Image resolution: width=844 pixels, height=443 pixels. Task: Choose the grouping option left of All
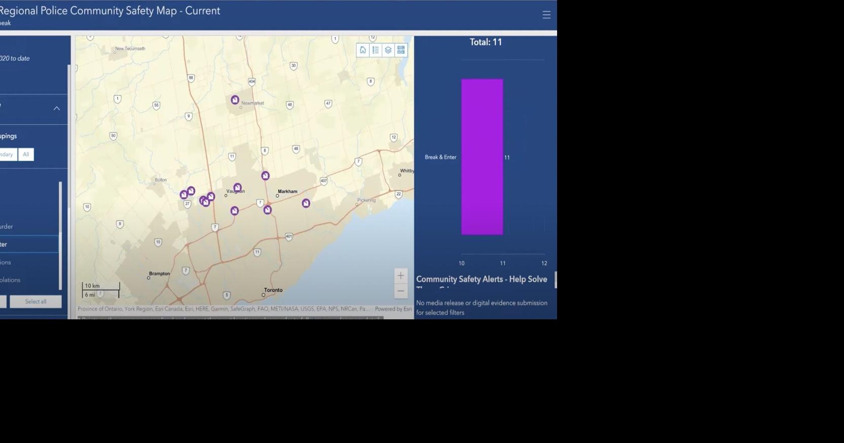click(8, 155)
